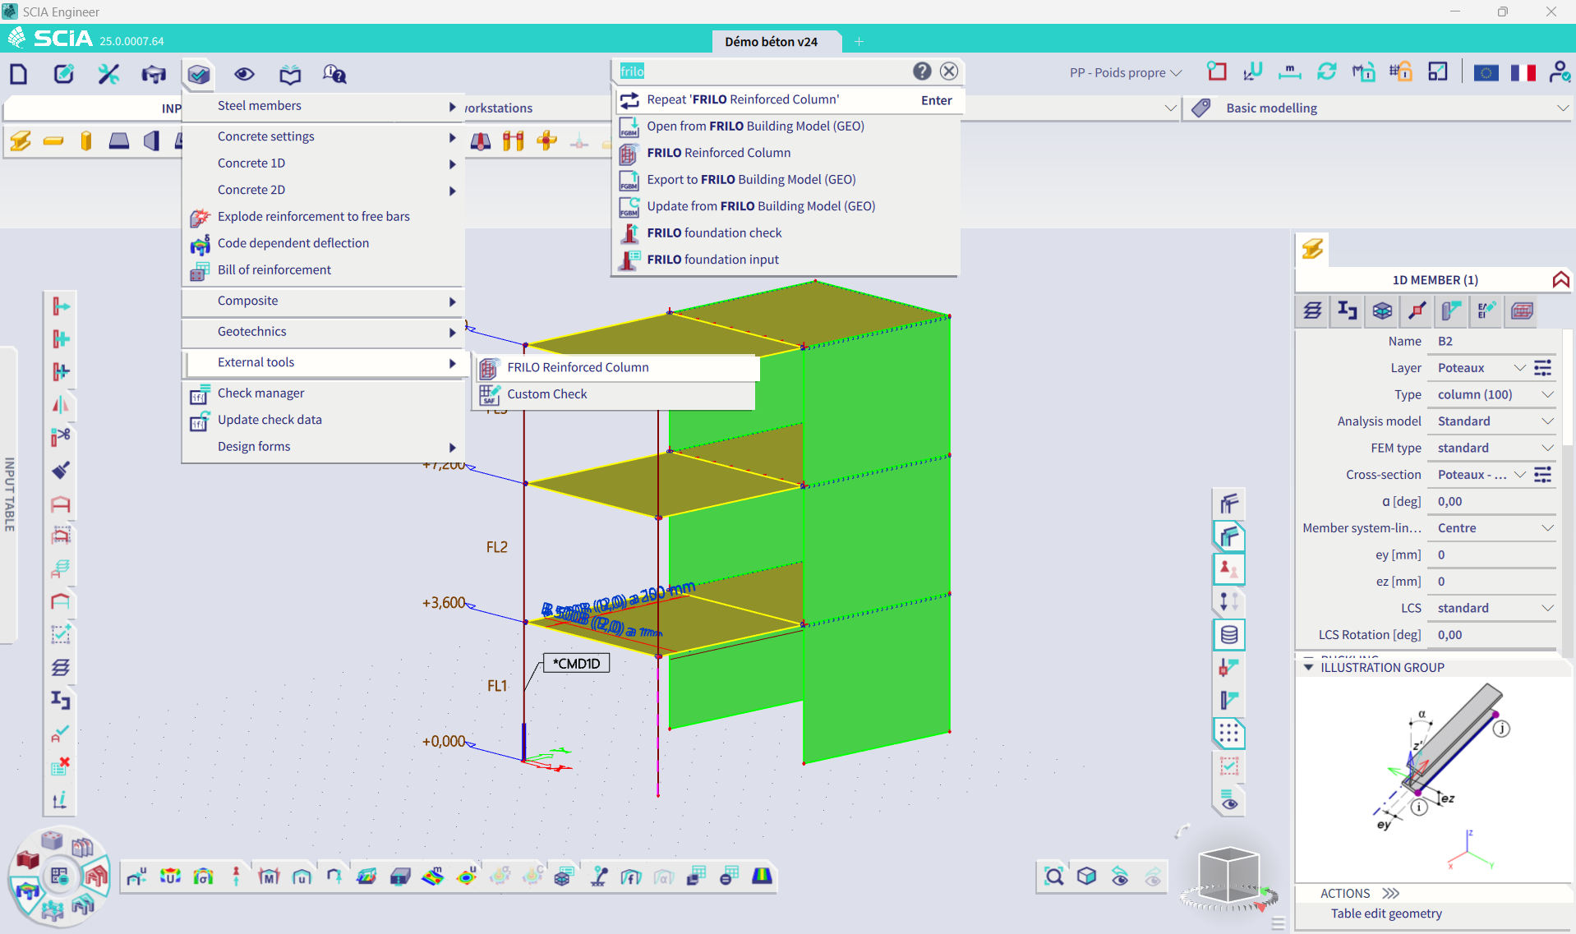Select the M internal forces icon in bottom toolbar

coord(268,876)
